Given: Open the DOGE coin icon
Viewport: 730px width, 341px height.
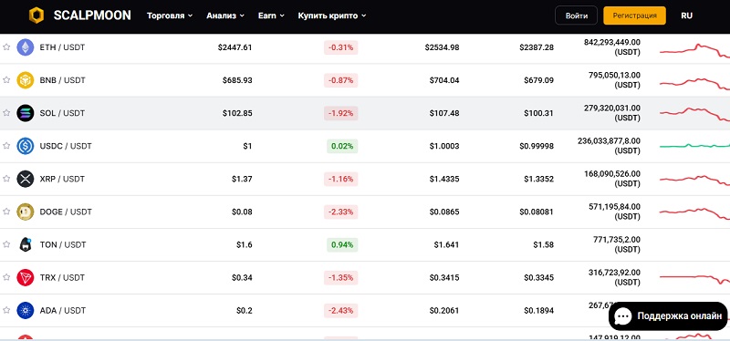Looking at the screenshot, I should [x=26, y=212].
